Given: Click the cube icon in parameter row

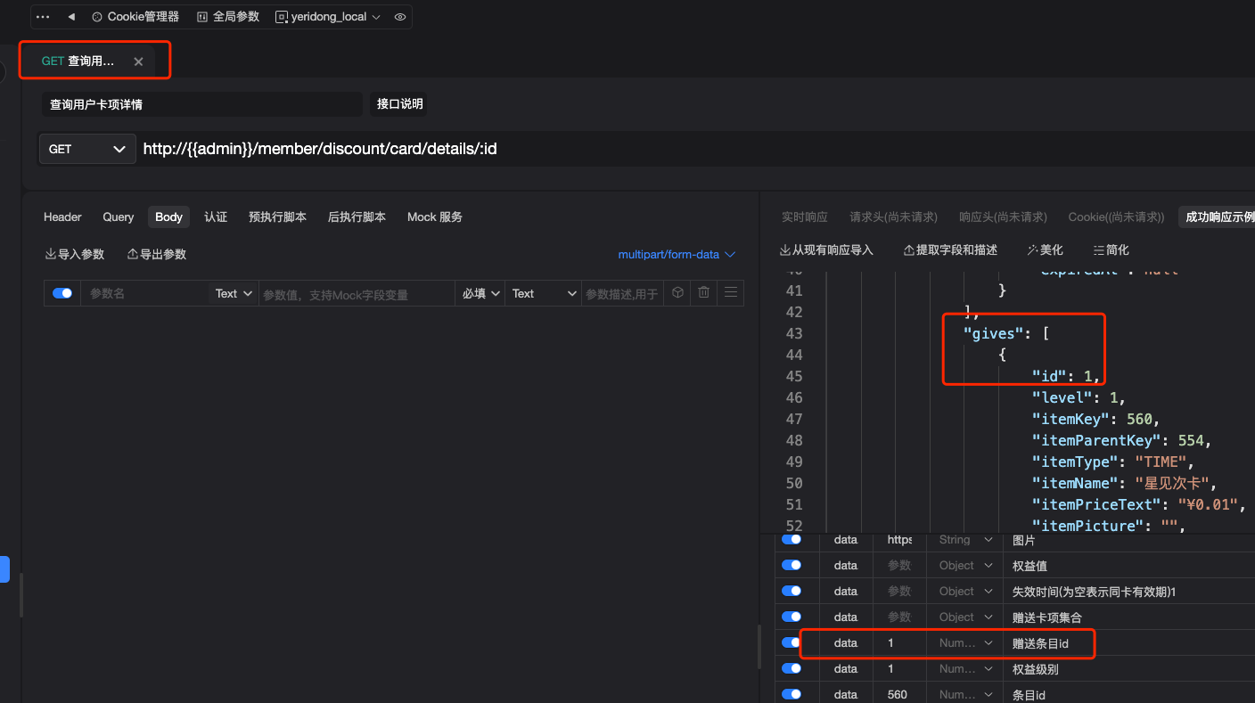Looking at the screenshot, I should click(678, 292).
